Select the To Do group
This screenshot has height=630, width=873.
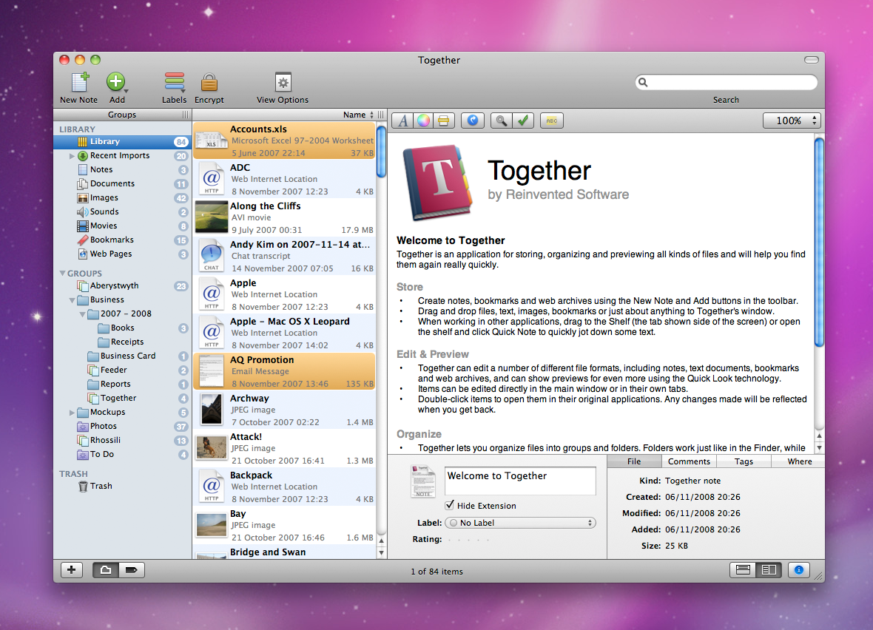(x=123, y=455)
